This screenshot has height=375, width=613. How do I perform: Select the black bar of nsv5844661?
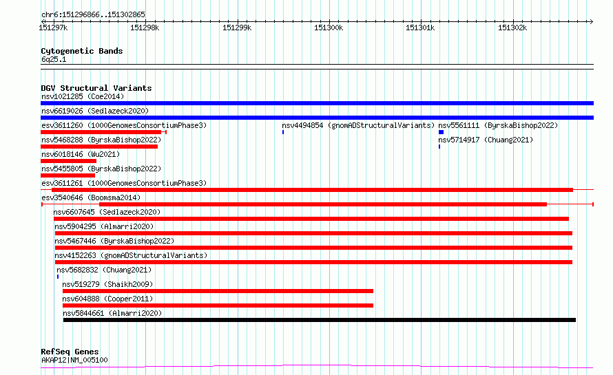320,320
